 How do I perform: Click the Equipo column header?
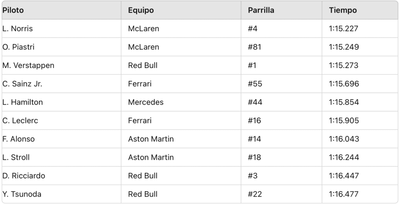point(141,10)
